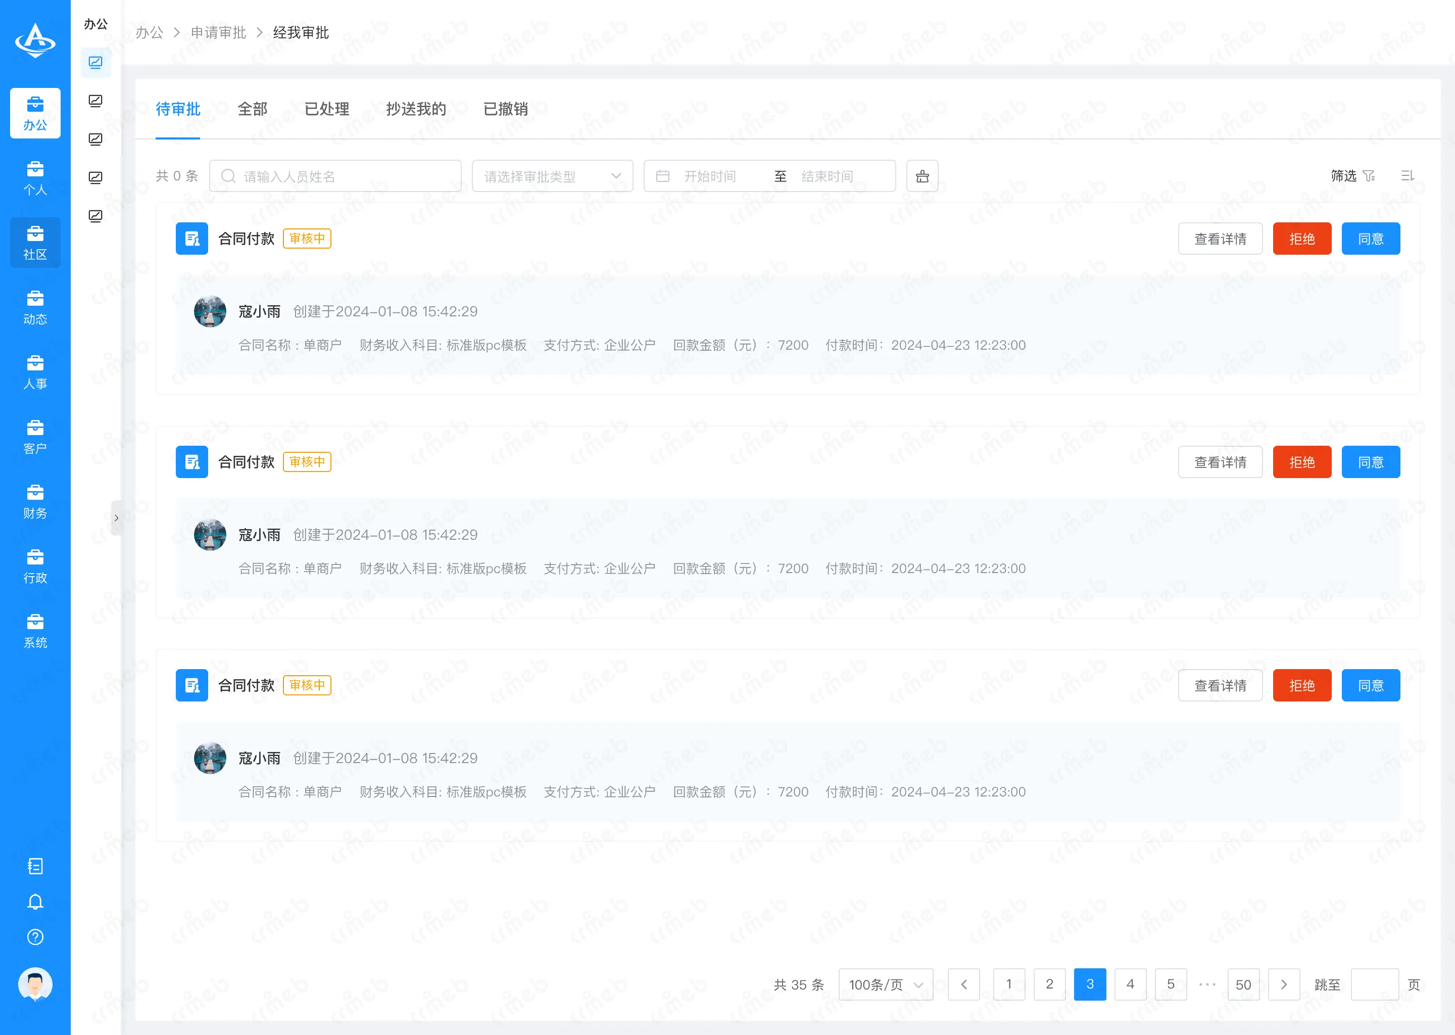Click 拒绝 on the first card
Image resolution: width=1455 pixels, height=1035 pixels.
tap(1302, 239)
